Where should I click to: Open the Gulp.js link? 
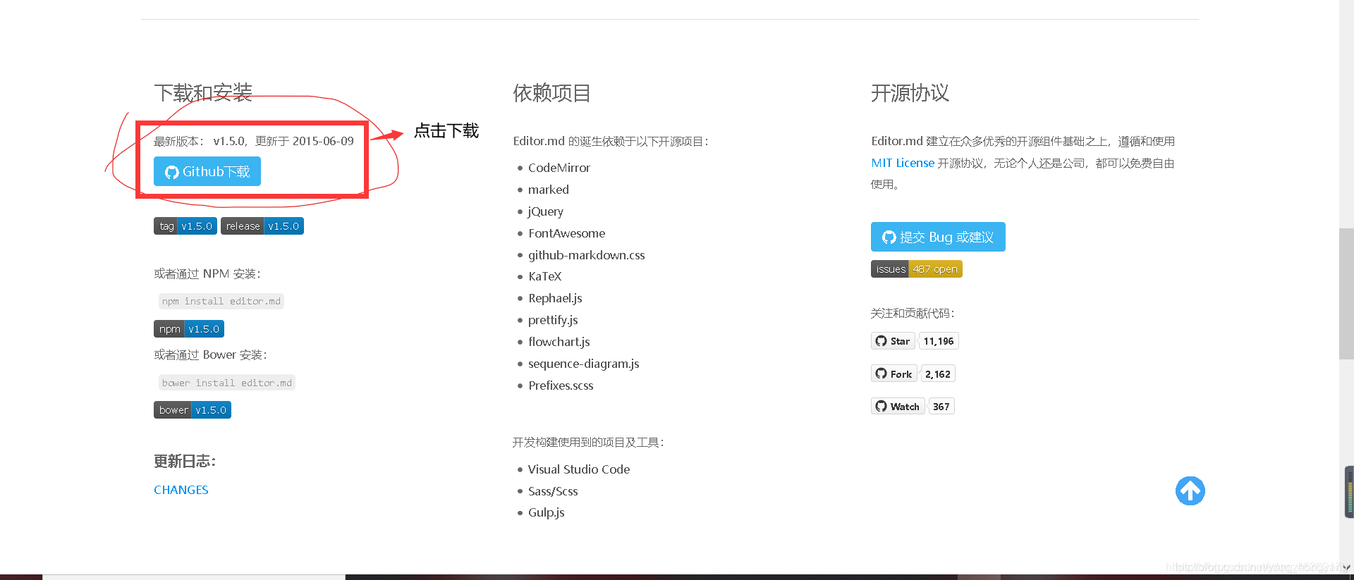click(x=547, y=512)
